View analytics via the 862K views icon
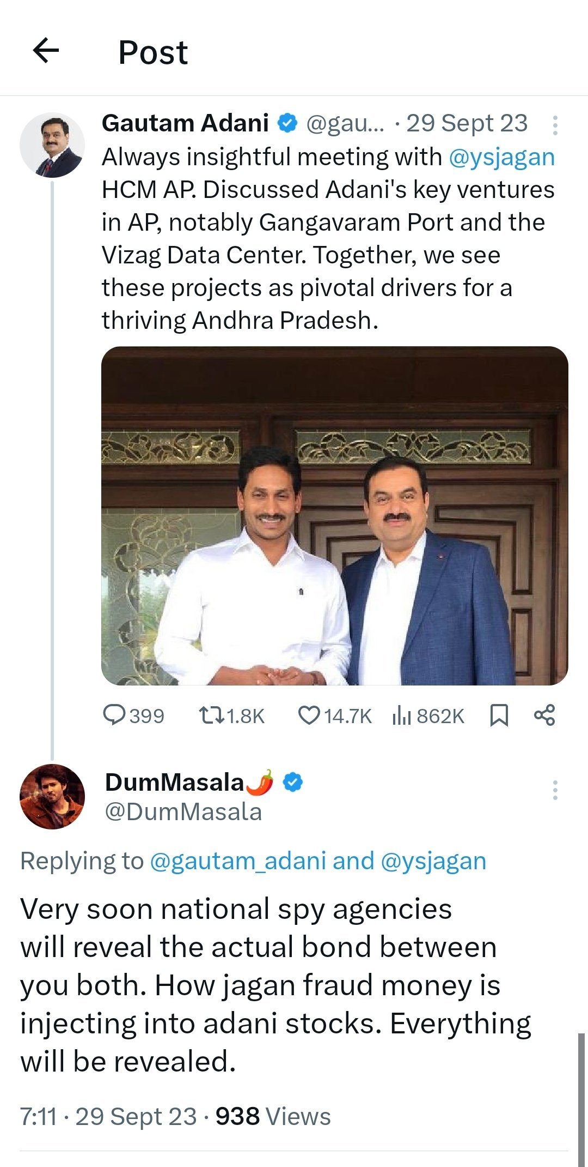Screen dimensions: 588x1167 tap(401, 715)
